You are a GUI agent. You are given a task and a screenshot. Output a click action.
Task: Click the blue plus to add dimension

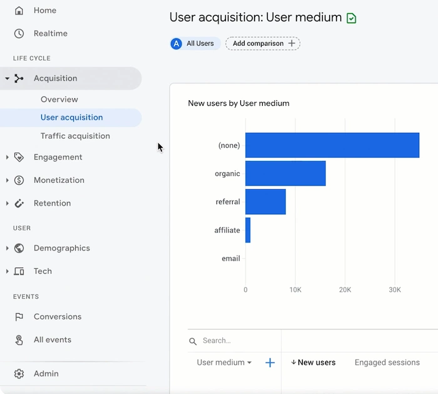[270, 363]
